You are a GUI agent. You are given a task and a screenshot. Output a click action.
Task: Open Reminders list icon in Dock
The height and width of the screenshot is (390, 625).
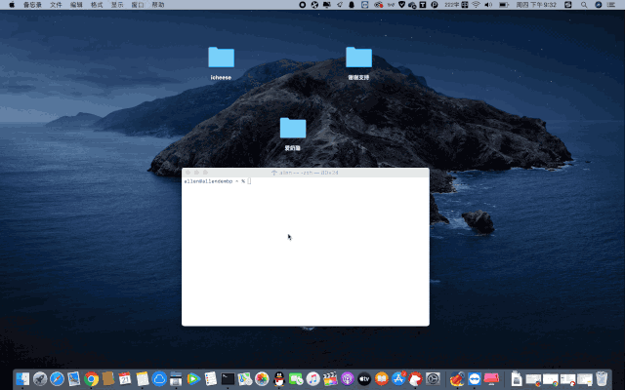pyautogui.click(x=211, y=379)
